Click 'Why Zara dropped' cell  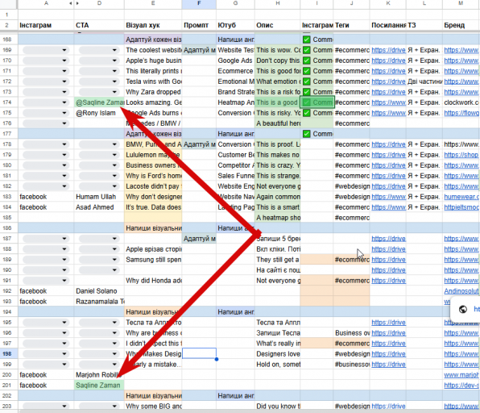point(153,92)
